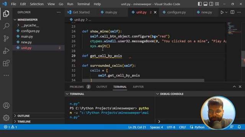Open the Accounts menu icon
This screenshot has width=245, height=137.
pyautogui.click(x=6, y=106)
